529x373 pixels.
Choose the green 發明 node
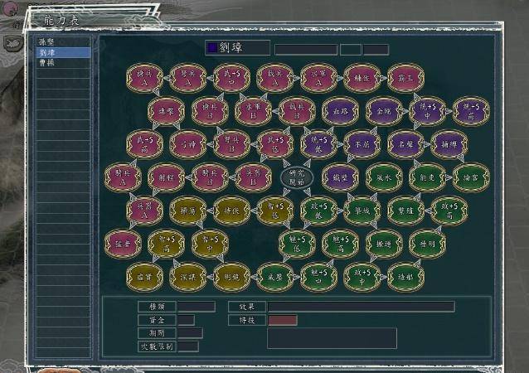click(x=427, y=244)
